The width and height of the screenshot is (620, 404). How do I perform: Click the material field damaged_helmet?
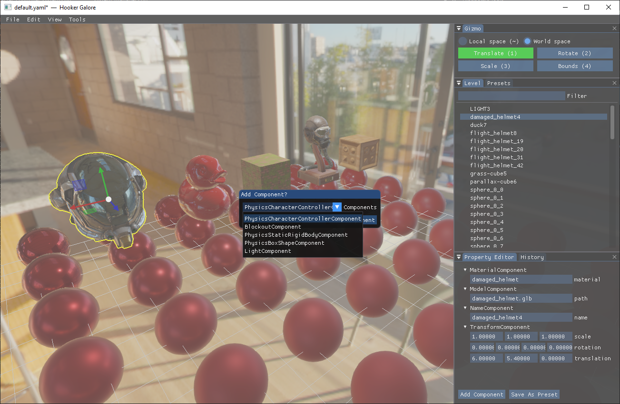coord(521,279)
